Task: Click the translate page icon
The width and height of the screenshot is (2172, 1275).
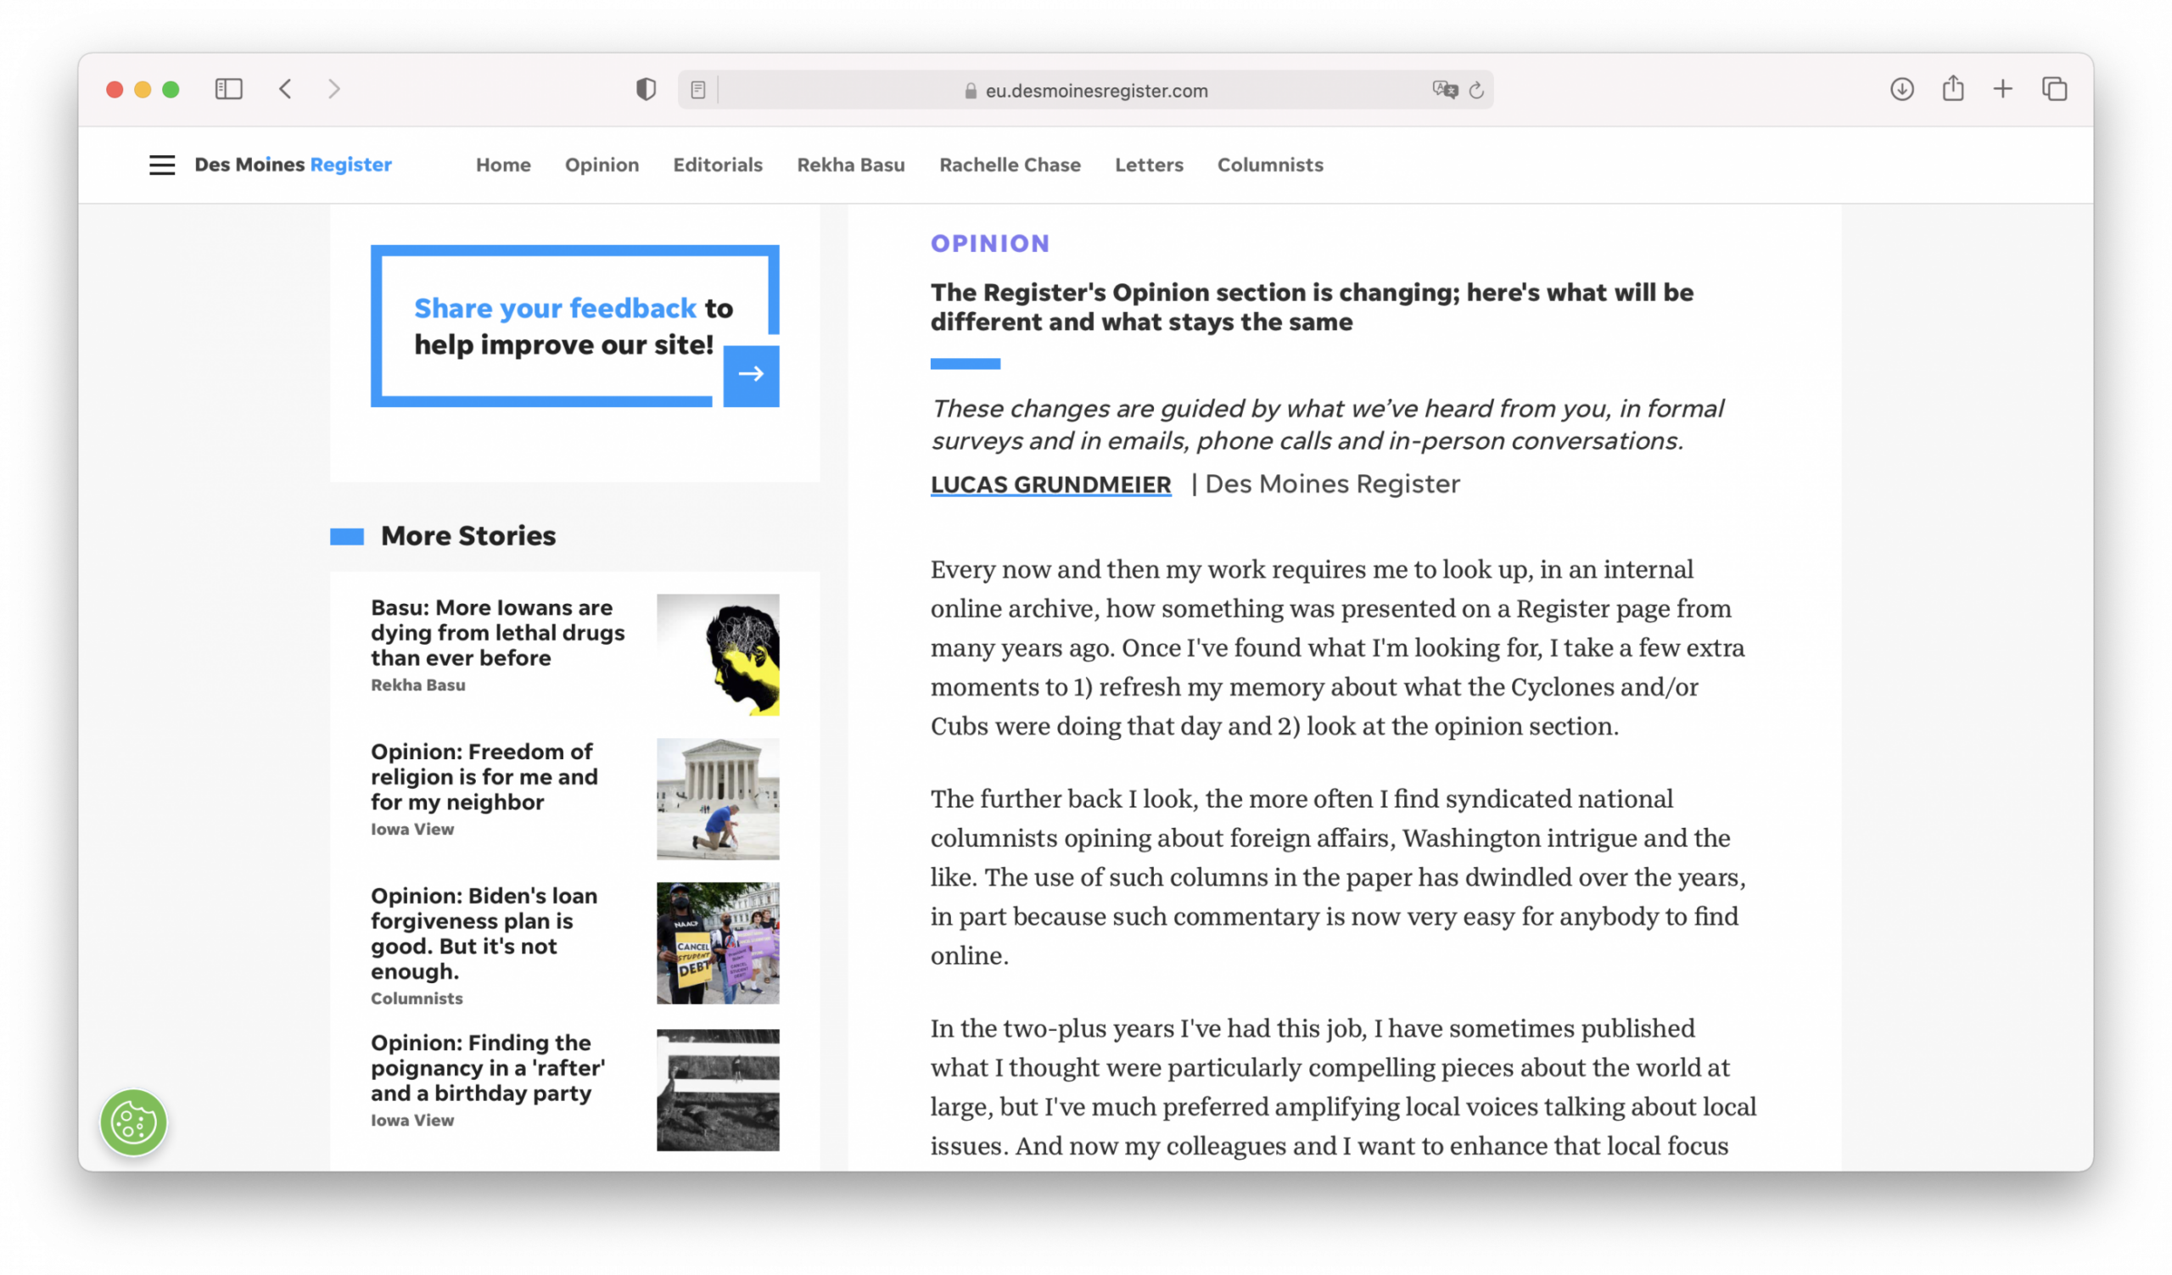Action: (1445, 90)
